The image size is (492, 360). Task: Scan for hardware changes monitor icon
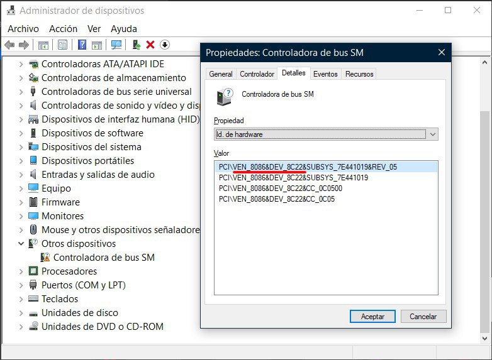coord(116,45)
